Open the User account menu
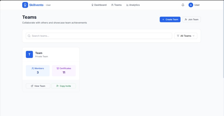This screenshot has height=116, width=224. (194, 5)
